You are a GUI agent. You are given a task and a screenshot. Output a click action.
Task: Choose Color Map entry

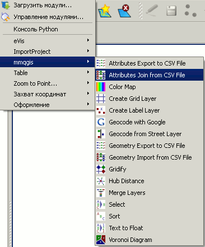pyautogui.click(x=150, y=87)
